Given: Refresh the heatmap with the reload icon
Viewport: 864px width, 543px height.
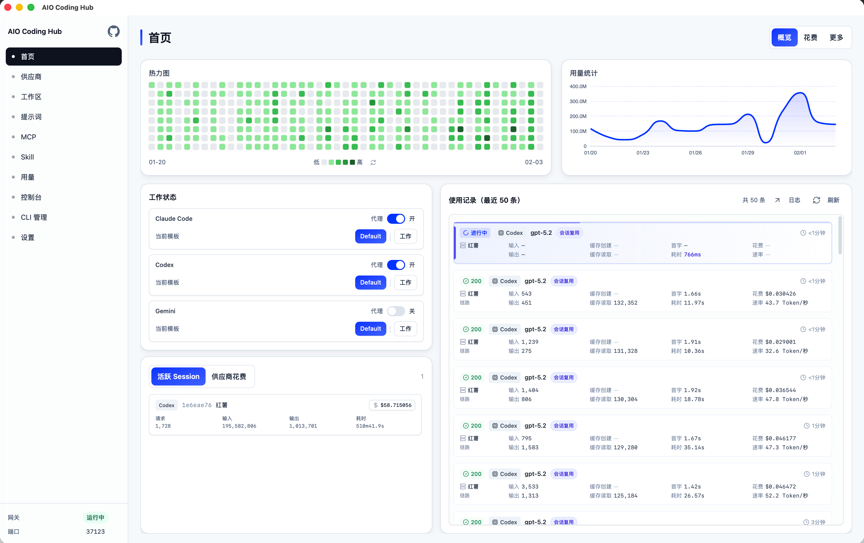Looking at the screenshot, I should point(373,162).
